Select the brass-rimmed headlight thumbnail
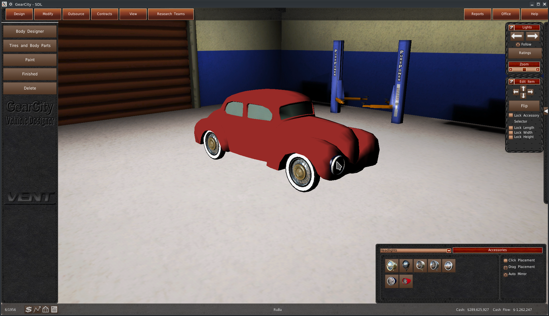The width and height of the screenshot is (549, 316). [392, 266]
